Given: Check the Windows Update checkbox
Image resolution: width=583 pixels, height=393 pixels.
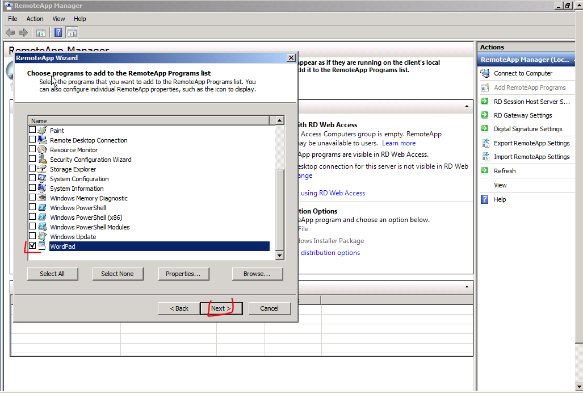Looking at the screenshot, I should 32,236.
